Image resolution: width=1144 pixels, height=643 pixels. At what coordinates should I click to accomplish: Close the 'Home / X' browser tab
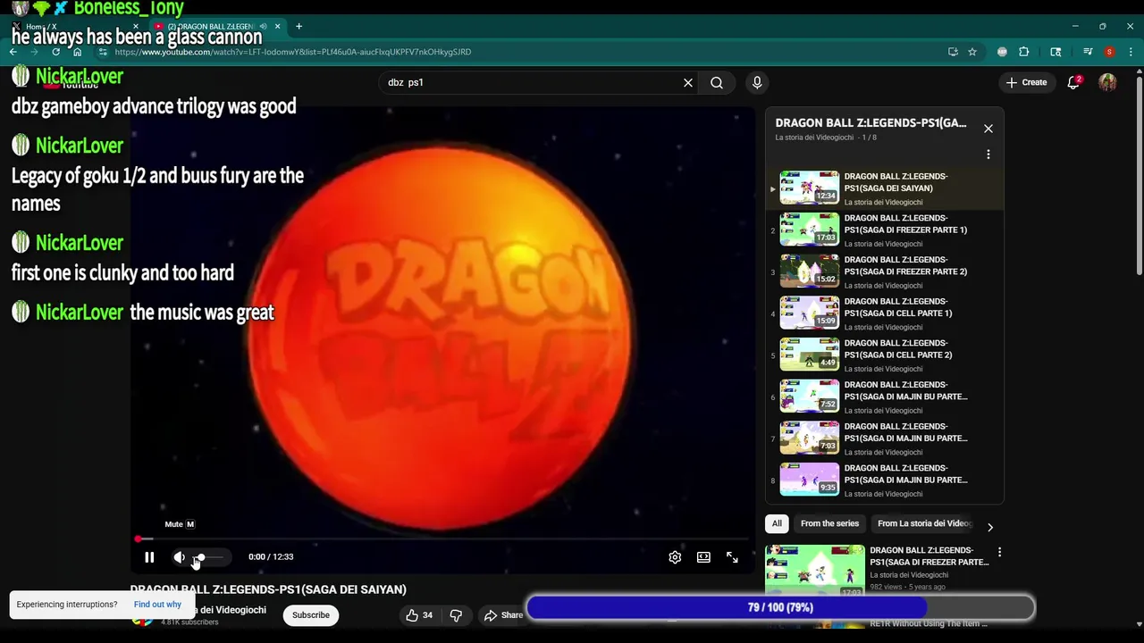[136, 27]
